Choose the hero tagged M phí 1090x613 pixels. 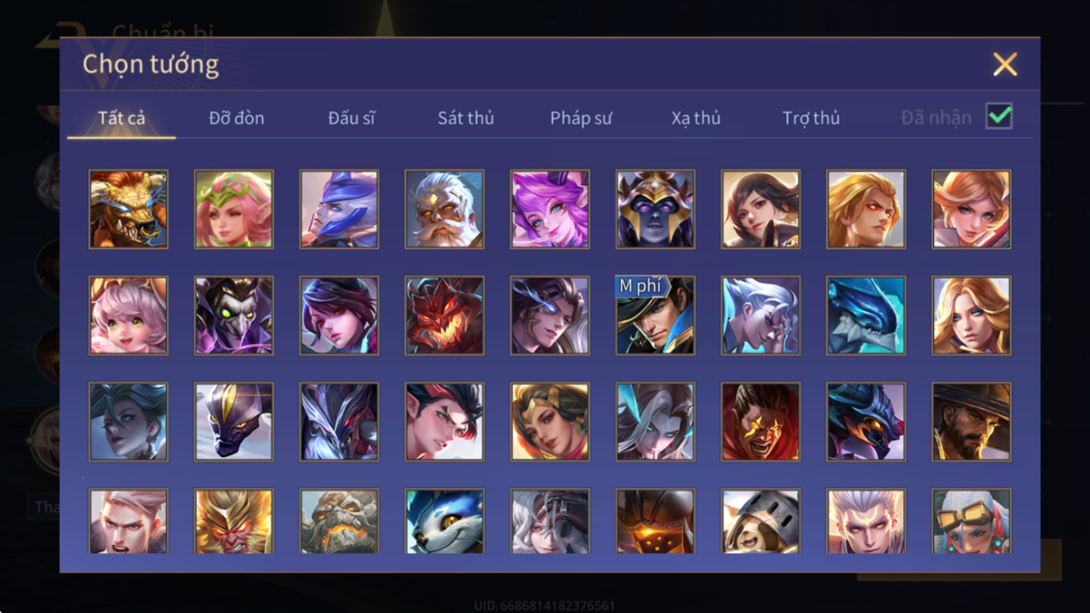pos(655,316)
